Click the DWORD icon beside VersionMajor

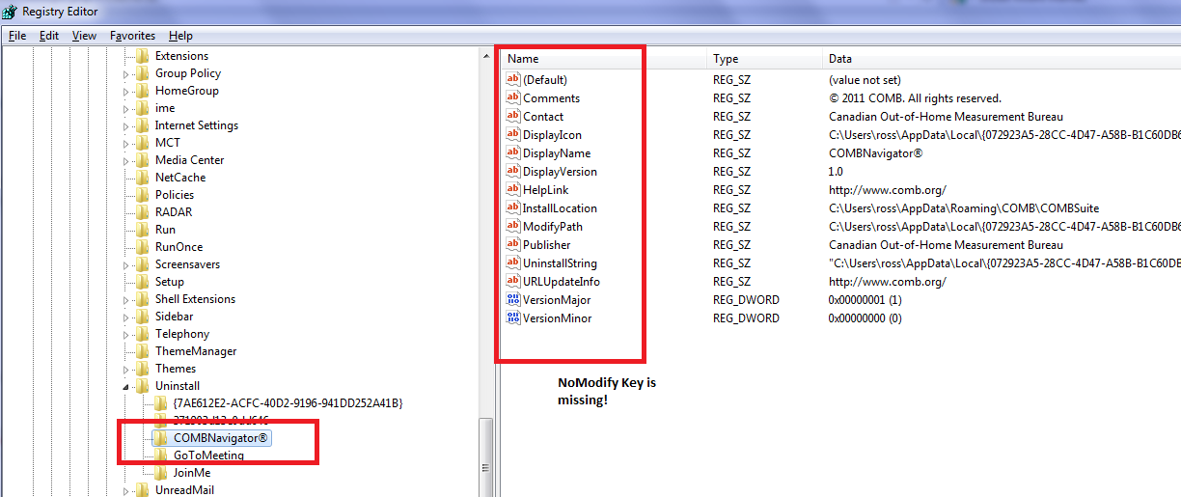[513, 299]
